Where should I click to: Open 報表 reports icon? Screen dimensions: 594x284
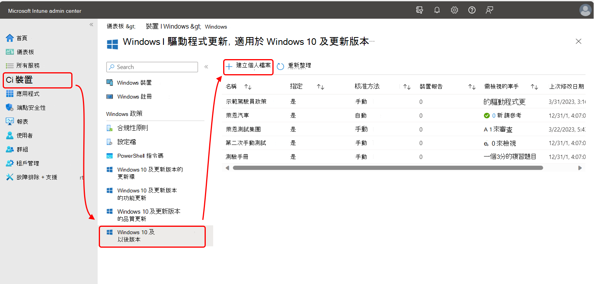click(10, 121)
